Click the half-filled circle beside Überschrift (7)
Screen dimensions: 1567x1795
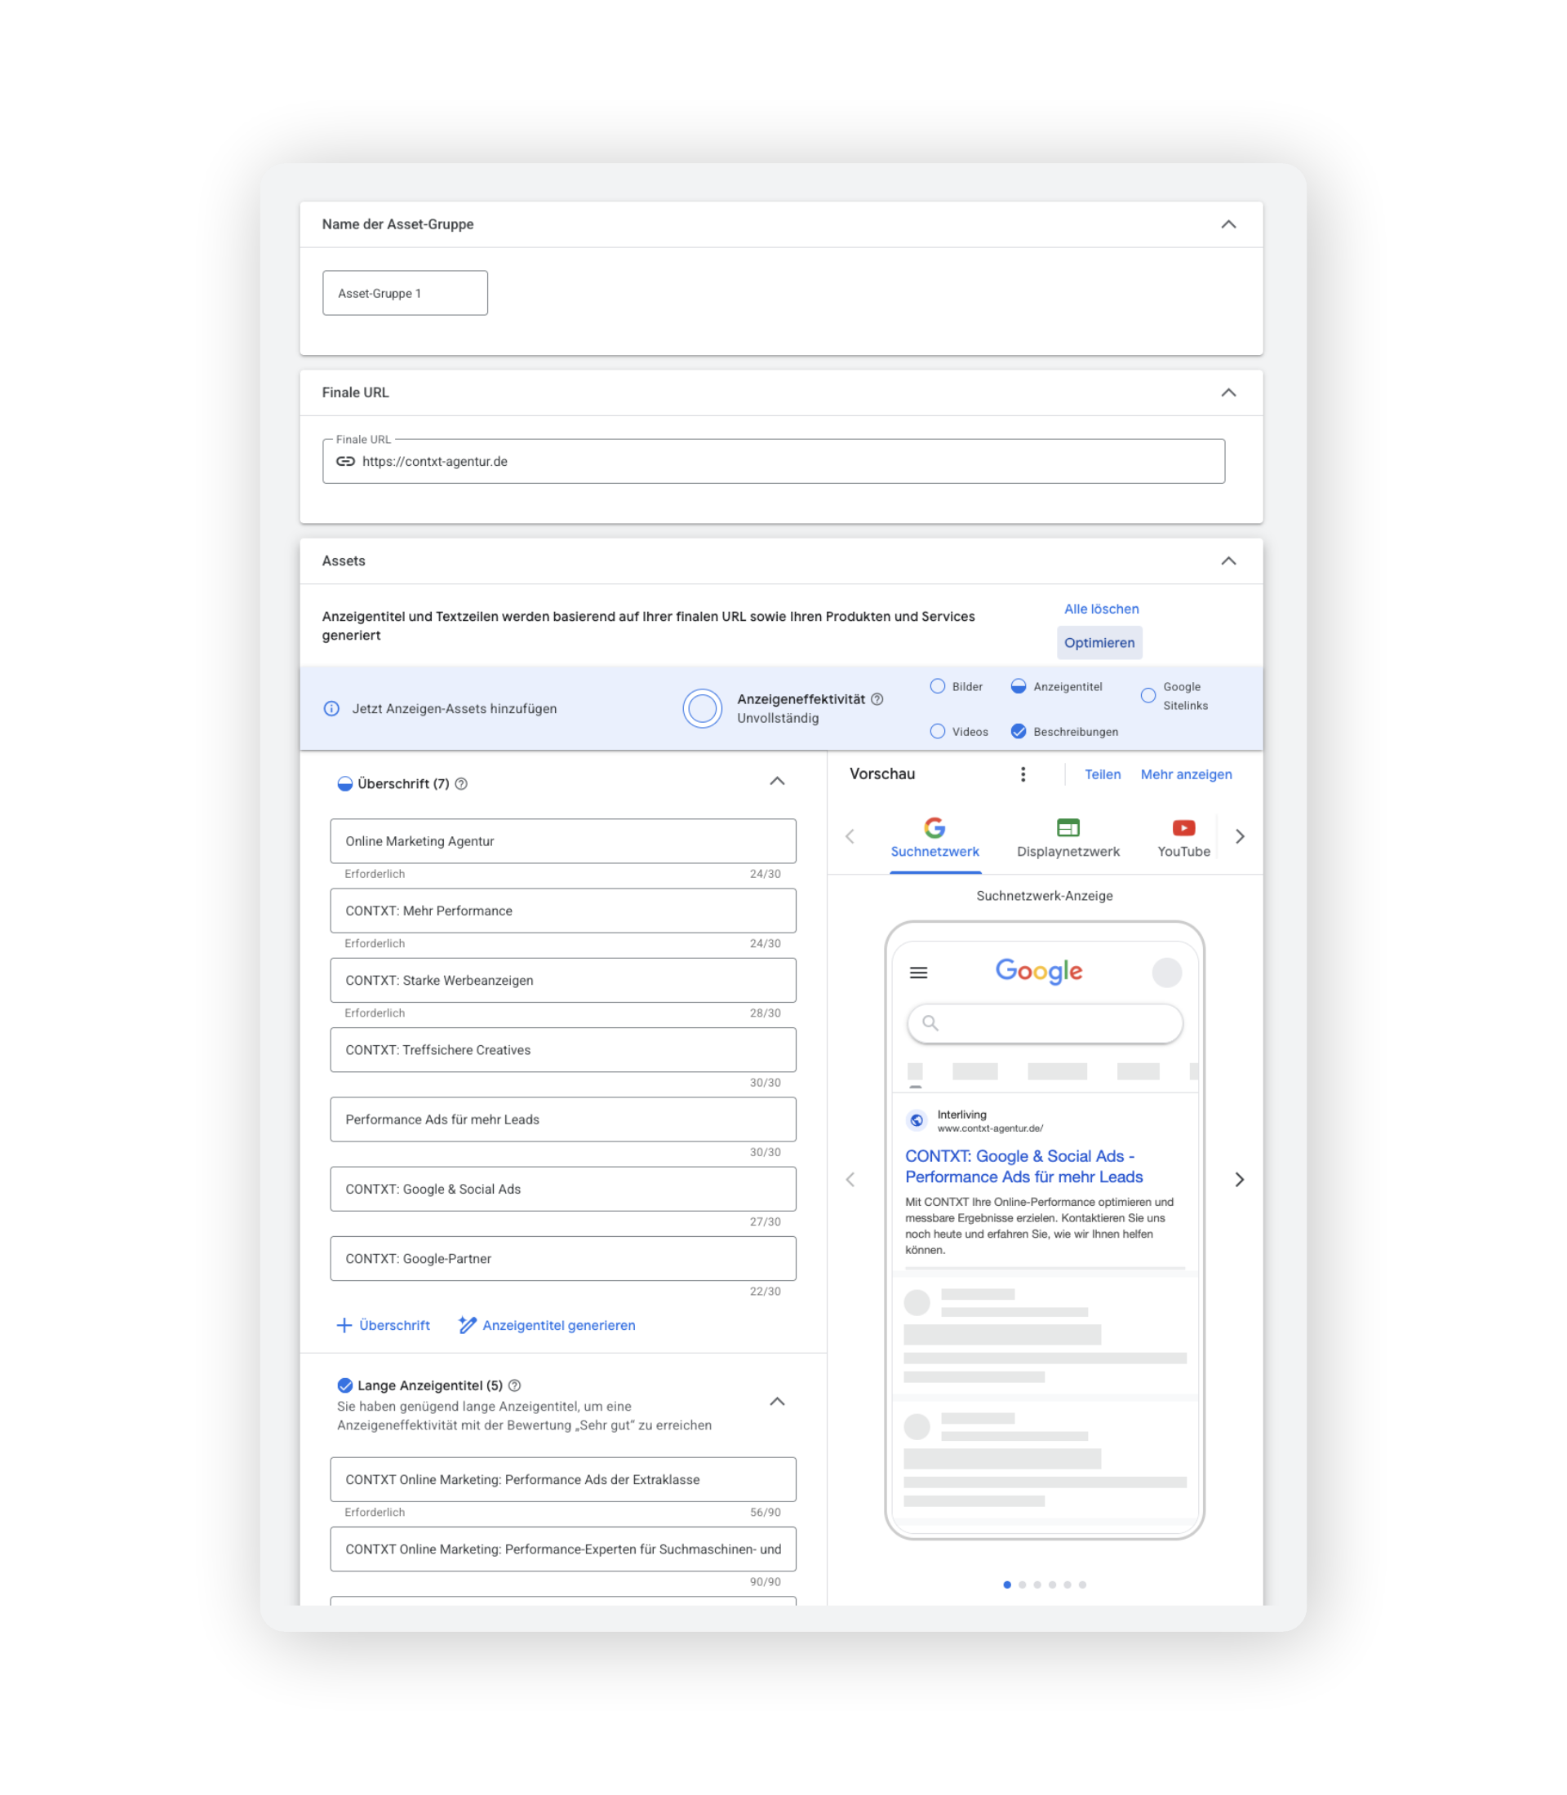pyautogui.click(x=345, y=784)
